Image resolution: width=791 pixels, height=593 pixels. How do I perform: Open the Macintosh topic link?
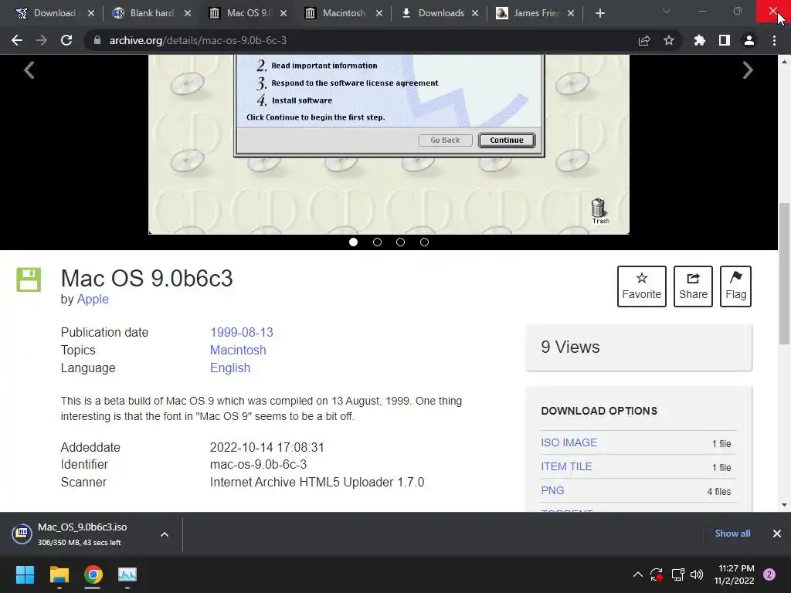238,350
